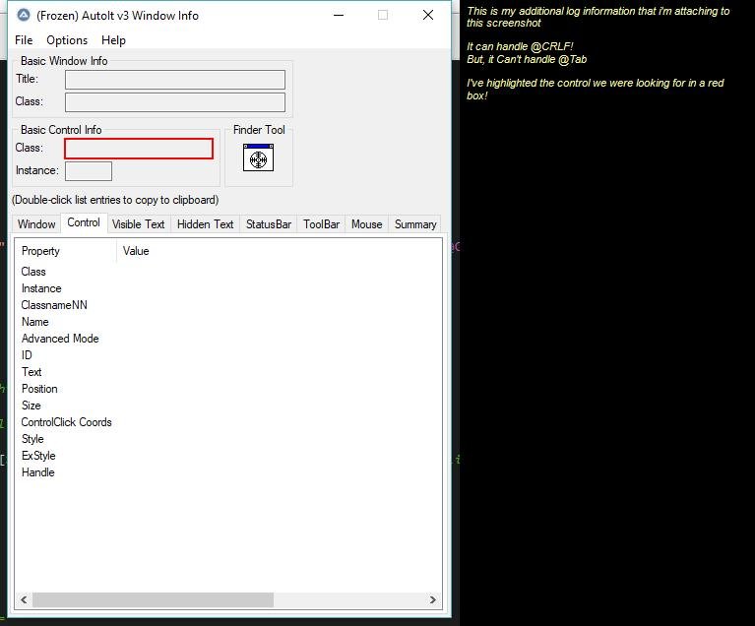Open the Hidden Text tab
The height and width of the screenshot is (626, 755).
[x=205, y=224]
